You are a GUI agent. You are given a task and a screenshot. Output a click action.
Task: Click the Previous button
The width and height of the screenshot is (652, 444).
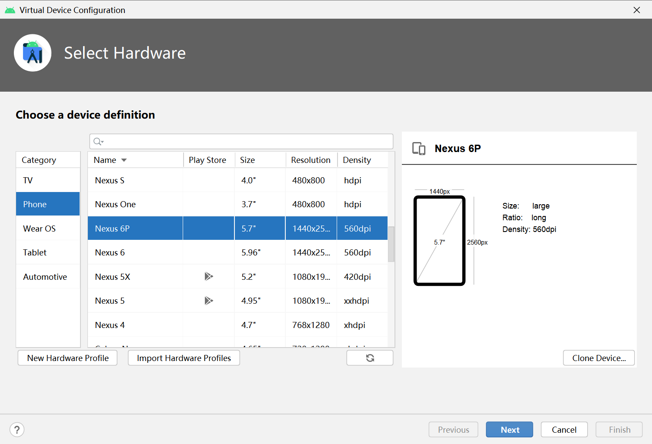coord(453,430)
